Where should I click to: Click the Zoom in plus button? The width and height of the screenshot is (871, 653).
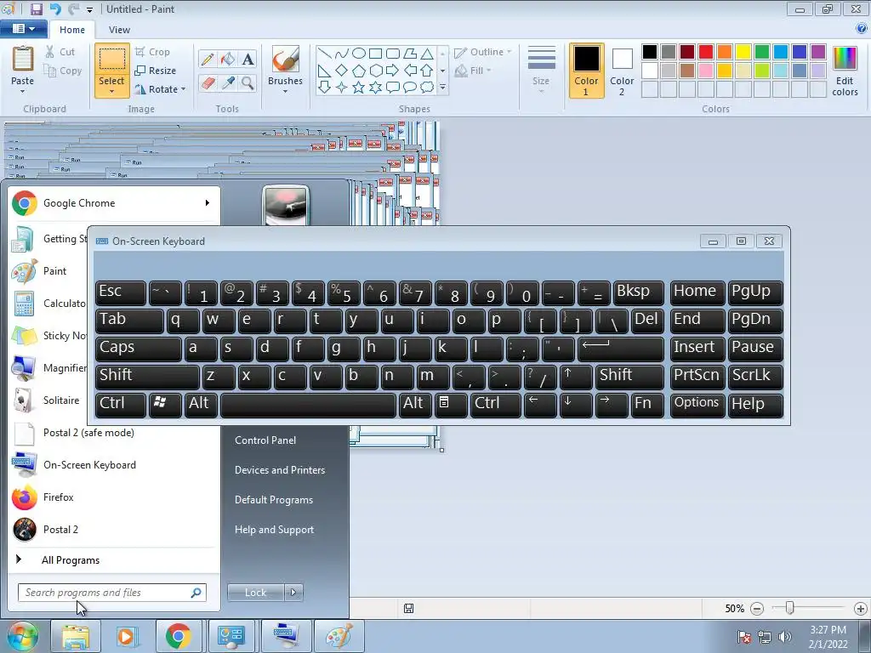coord(861,609)
